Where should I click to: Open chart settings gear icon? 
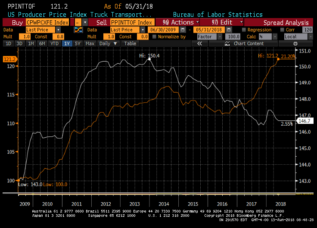(295, 43)
